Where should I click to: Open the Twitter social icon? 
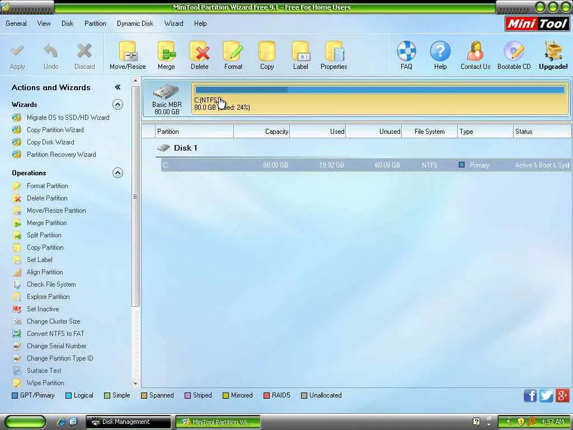click(x=546, y=396)
